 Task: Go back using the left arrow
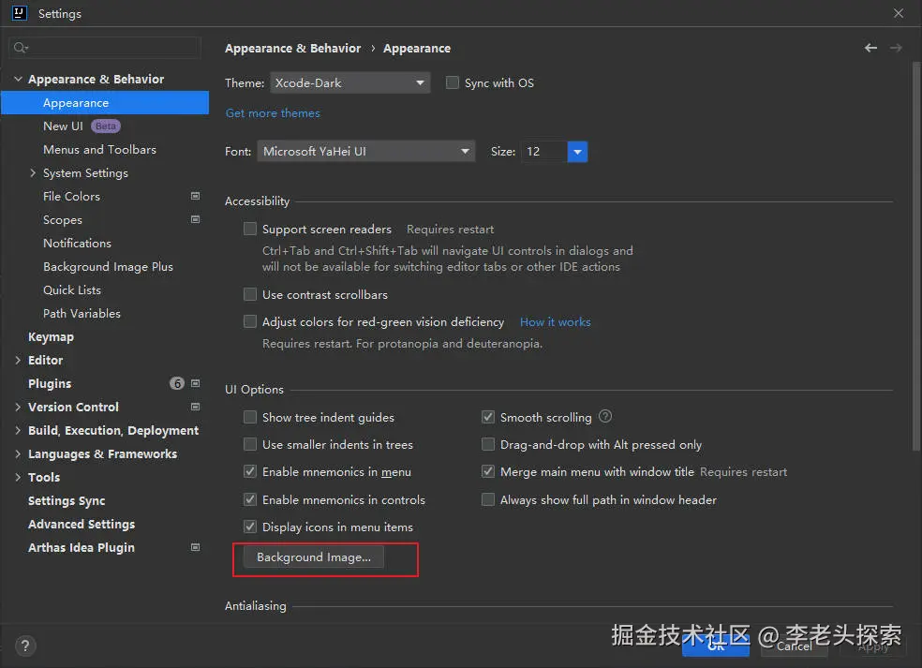tap(870, 48)
